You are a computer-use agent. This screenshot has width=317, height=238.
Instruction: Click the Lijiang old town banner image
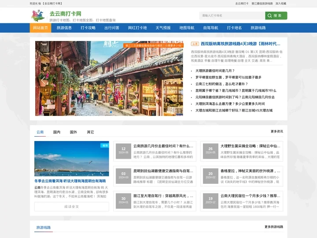pos(109,78)
